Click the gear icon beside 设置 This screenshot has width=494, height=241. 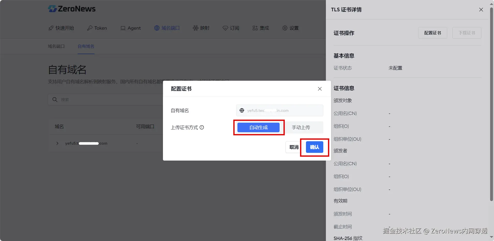coord(285,28)
